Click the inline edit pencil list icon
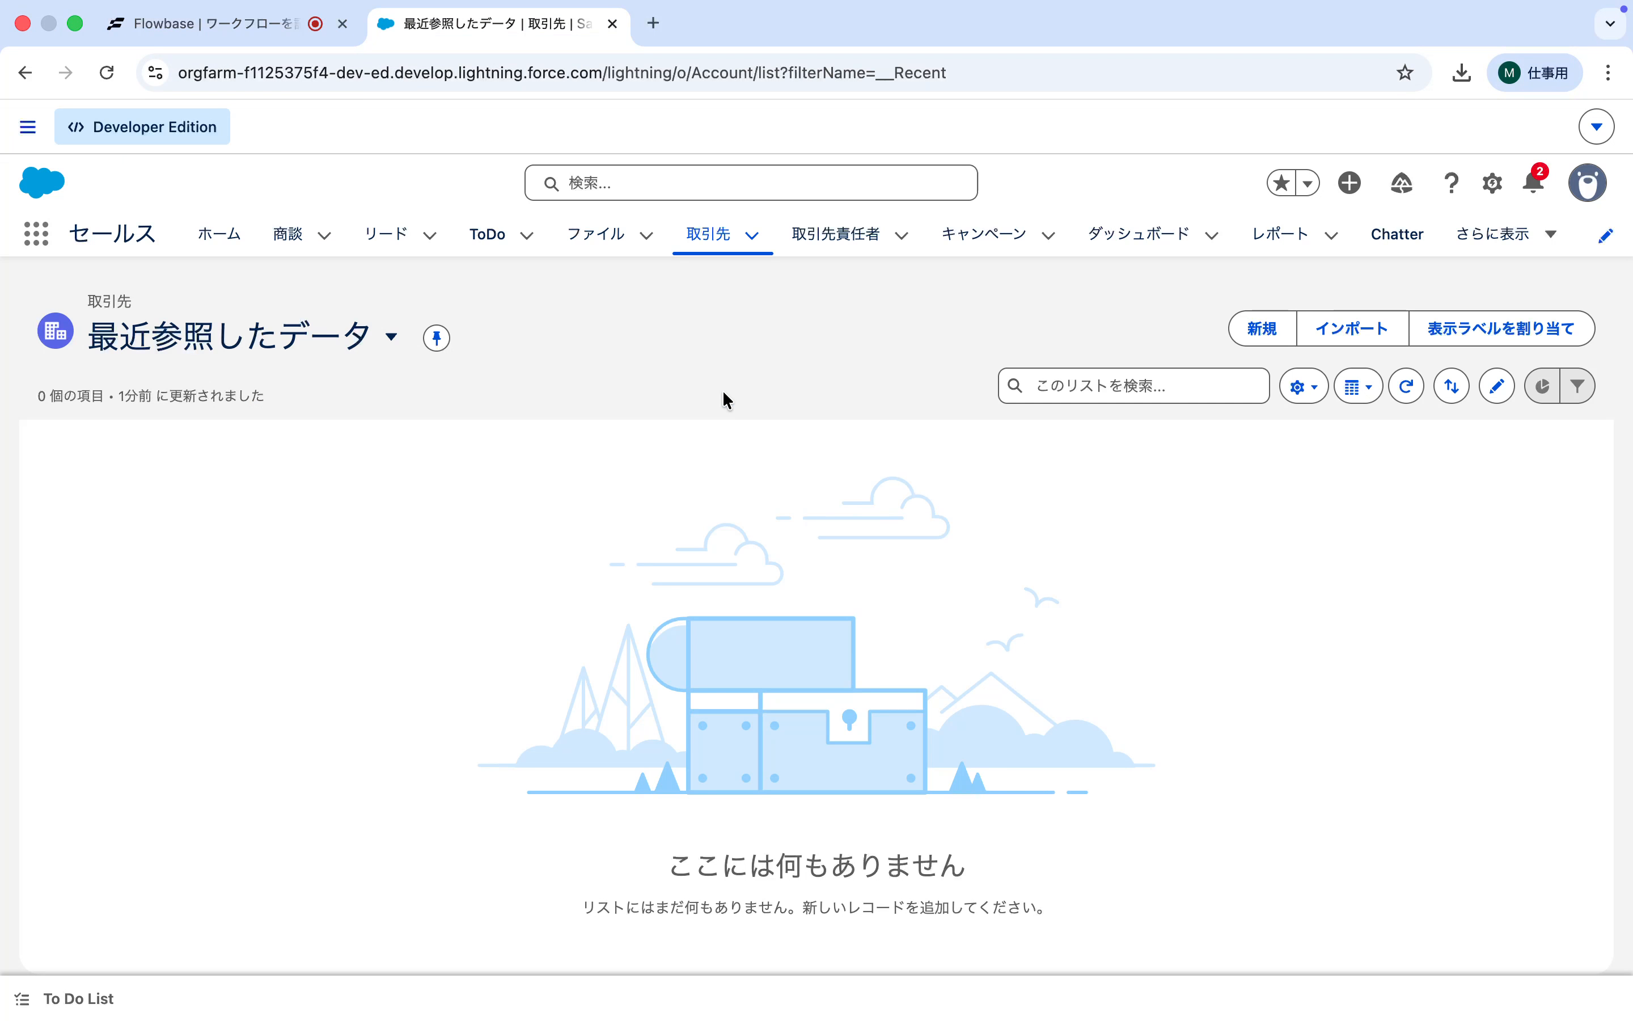Screen dimensions: 1633x1021 point(1496,386)
